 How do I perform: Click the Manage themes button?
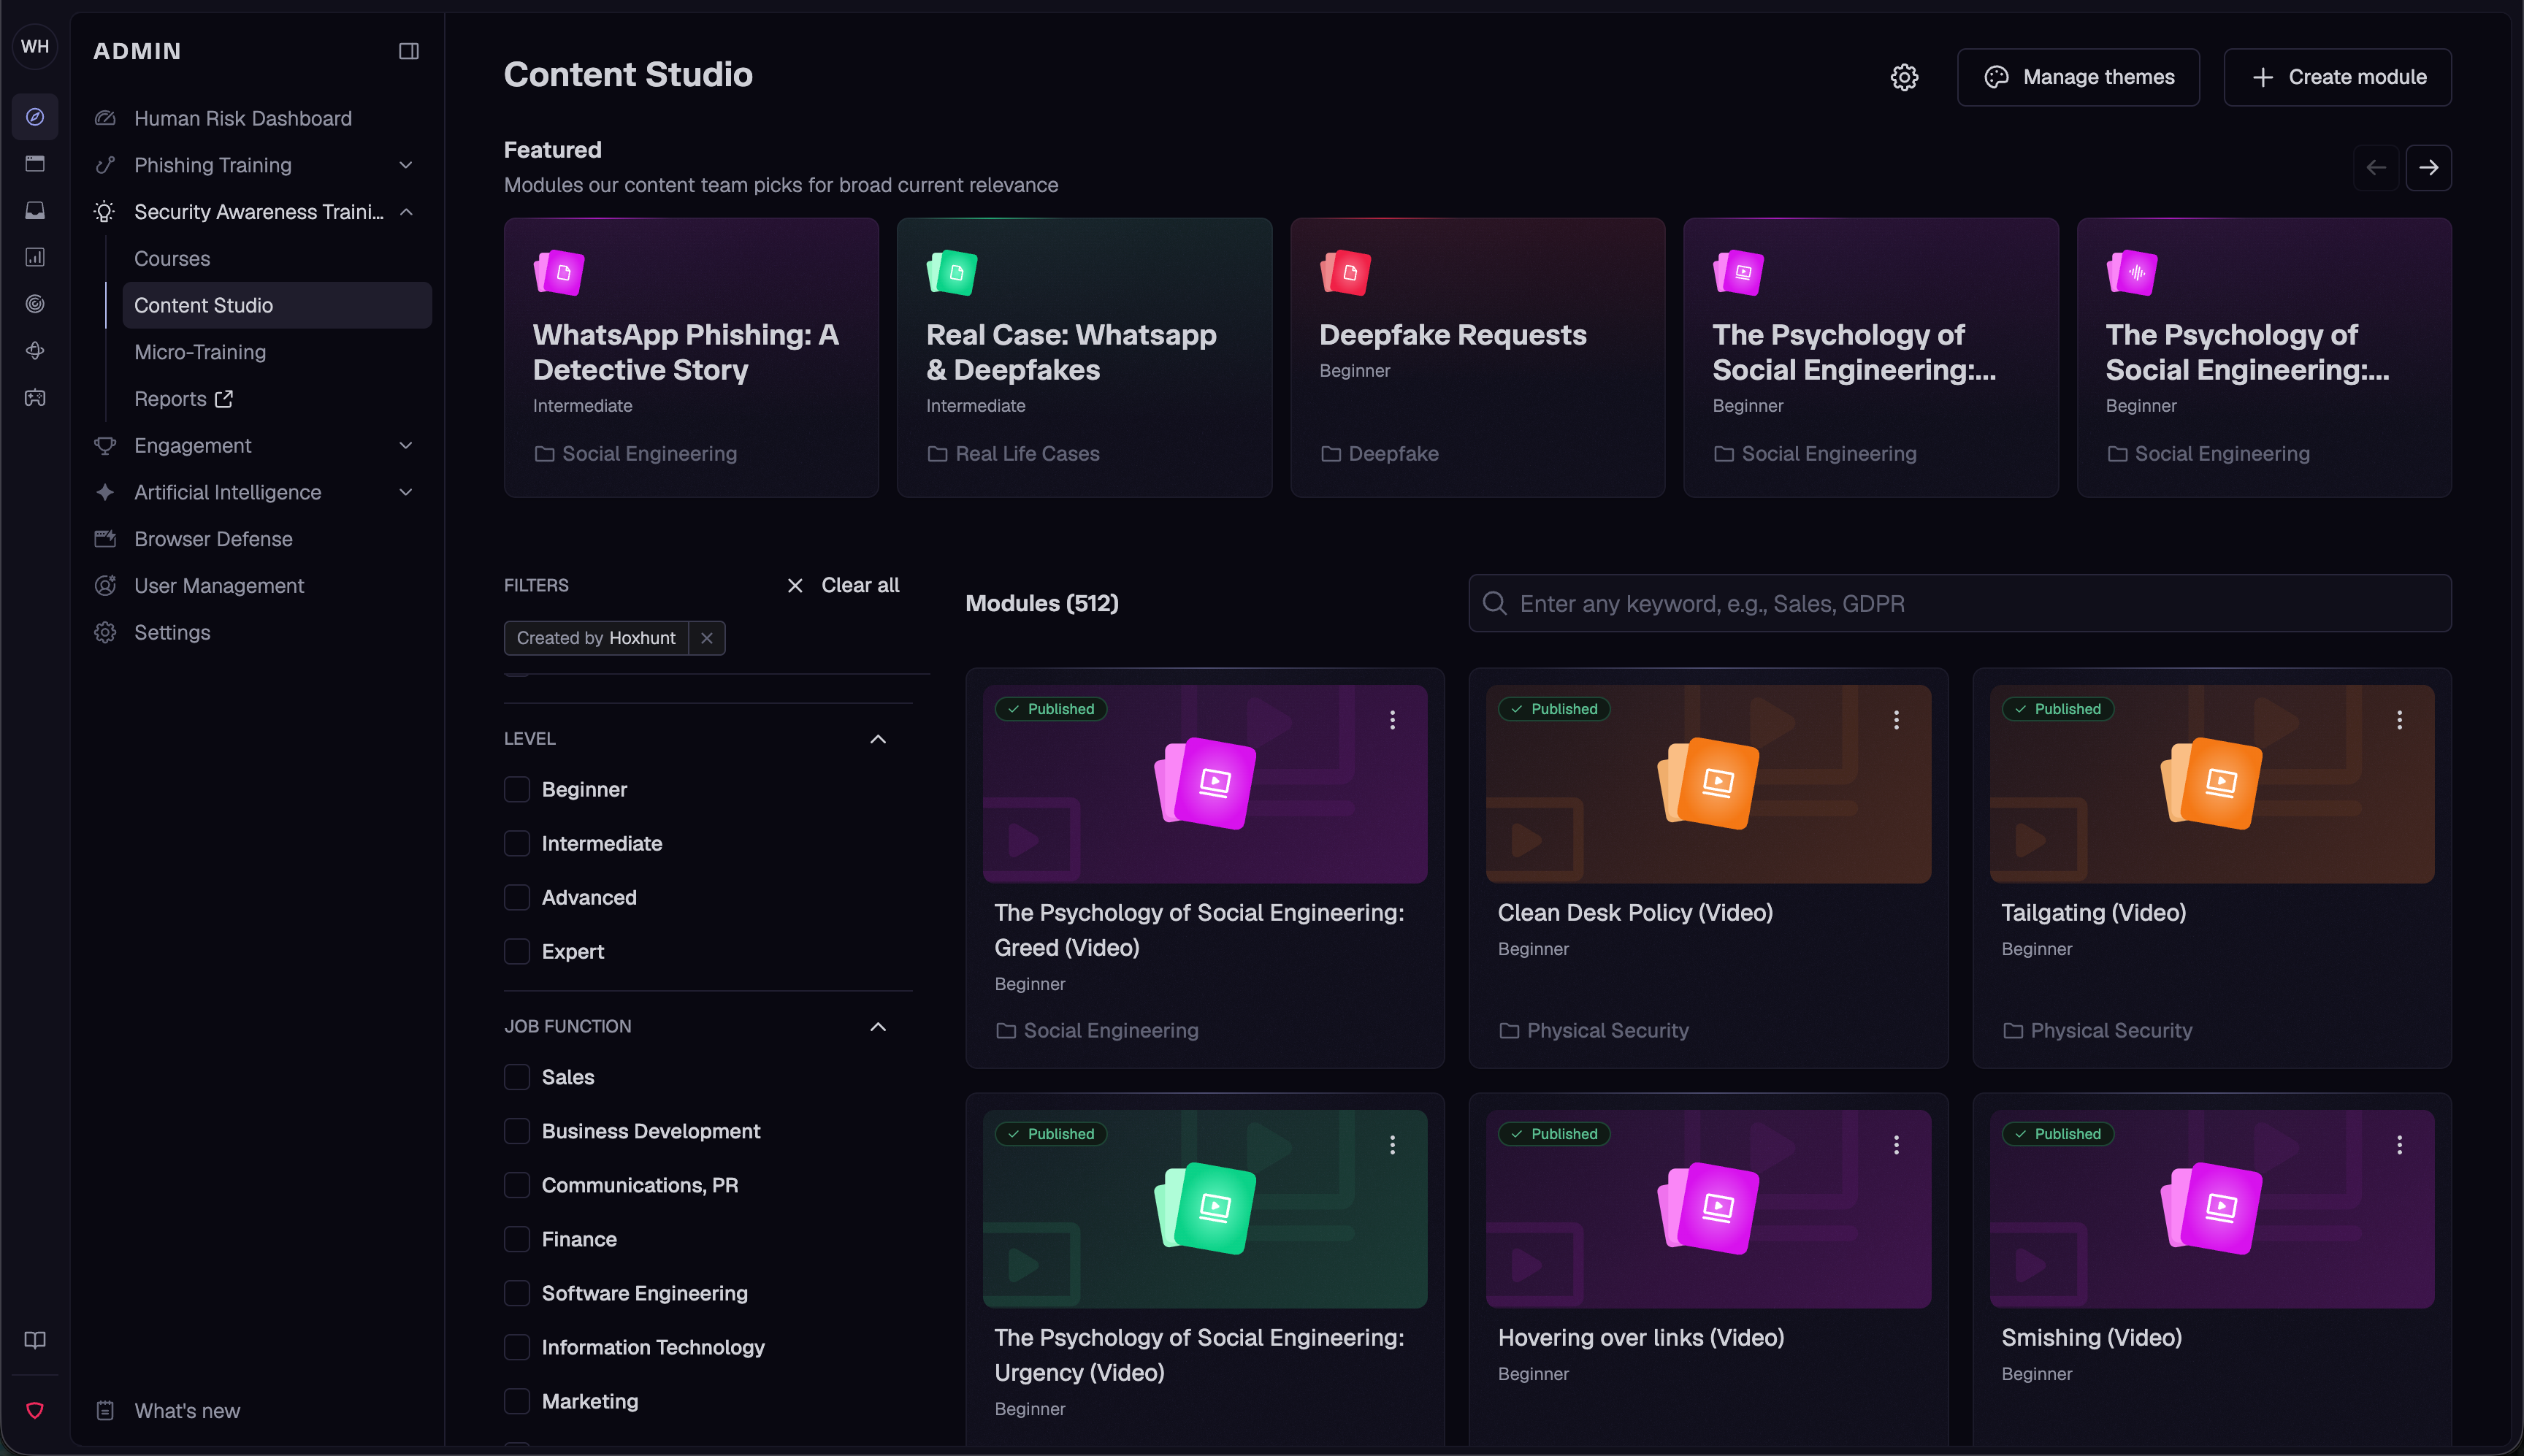2078,77
